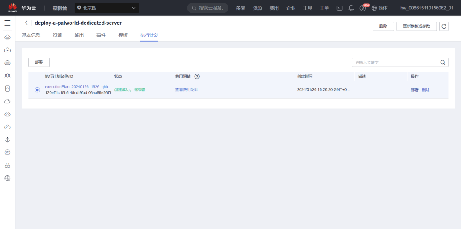The height and width of the screenshot is (229, 461).
Task: Switch to the 资源 tab under the stack name
Action: pos(57,35)
